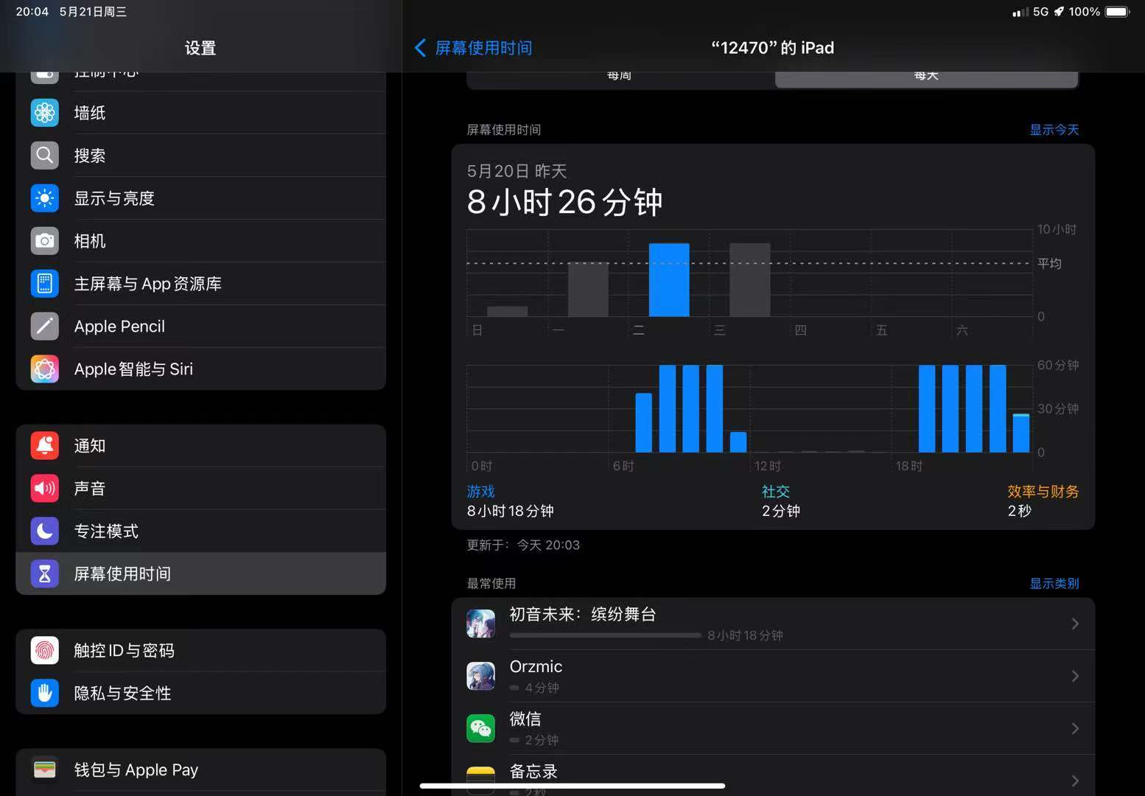The image size is (1145, 796).
Task: Expand Orzmic row chevron
Action: (1075, 676)
